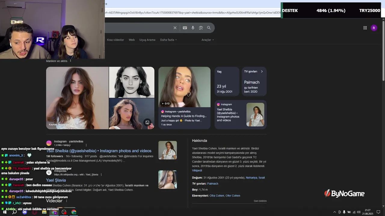Open File Explorer from the taskbar

point(44,212)
